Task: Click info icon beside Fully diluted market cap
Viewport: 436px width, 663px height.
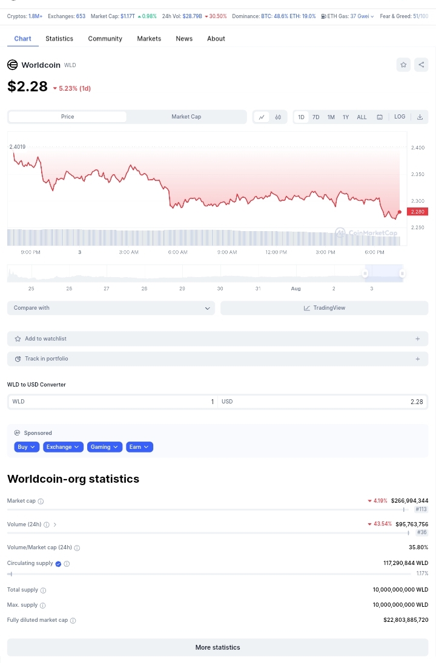Action: pos(73,621)
